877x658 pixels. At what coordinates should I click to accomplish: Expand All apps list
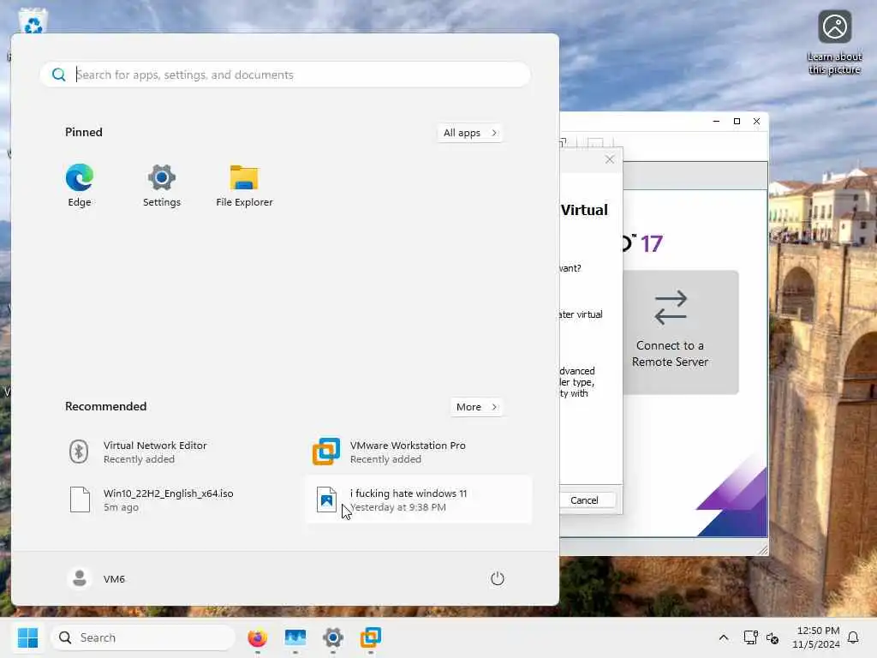coord(470,133)
